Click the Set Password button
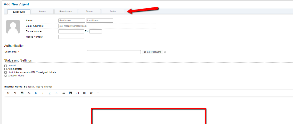Screen dimensions: 293x124 [x=152, y=52]
